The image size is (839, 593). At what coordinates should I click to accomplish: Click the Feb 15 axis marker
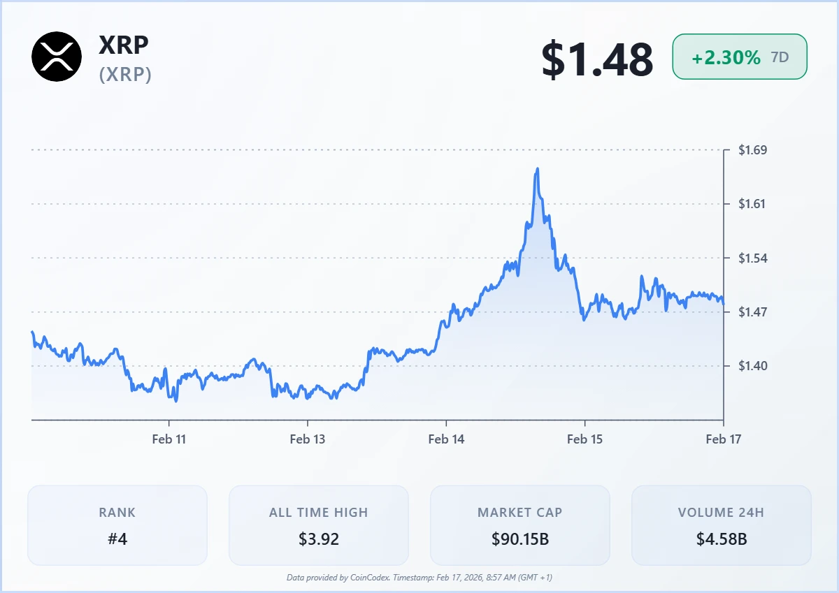click(585, 439)
